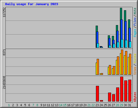Viewport: 138px width, 108px height.
Task: Select the 8371 visits axis value
Action: tap(4, 52)
